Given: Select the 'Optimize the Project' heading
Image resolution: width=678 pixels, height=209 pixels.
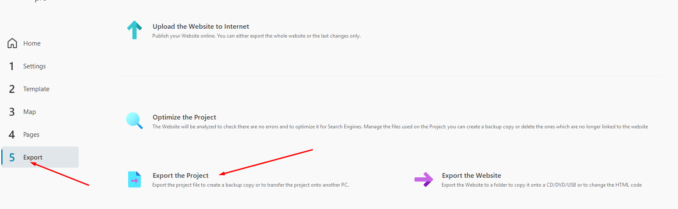Looking at the screenshot, I should click(184, 117).
